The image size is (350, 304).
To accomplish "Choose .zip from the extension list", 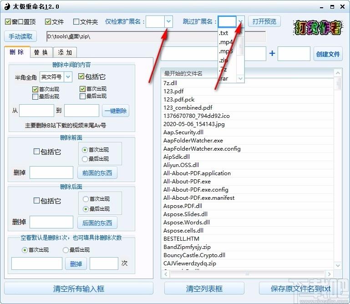I will point(227,60).
